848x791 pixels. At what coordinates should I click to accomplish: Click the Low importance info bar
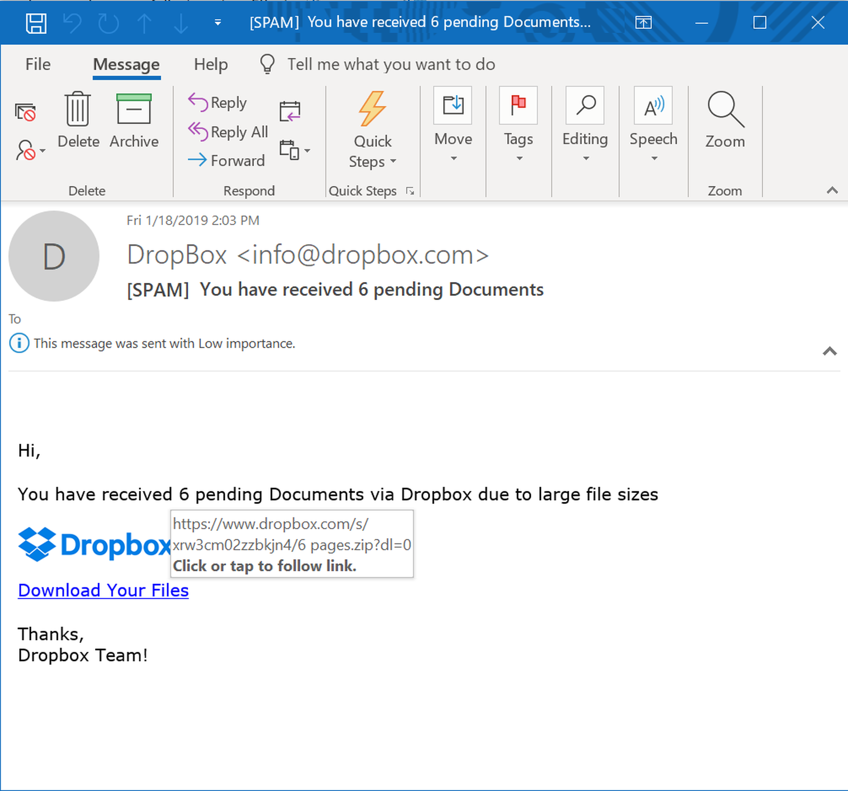(x=152, y=343)
